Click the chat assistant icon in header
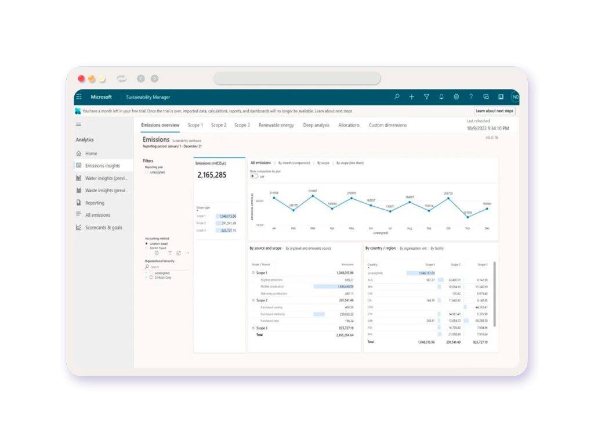Screen dimensions: 594x435 pyautogui.click(x=486, y=97)
